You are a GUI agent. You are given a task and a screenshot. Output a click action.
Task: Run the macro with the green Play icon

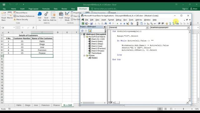[117, 24]
